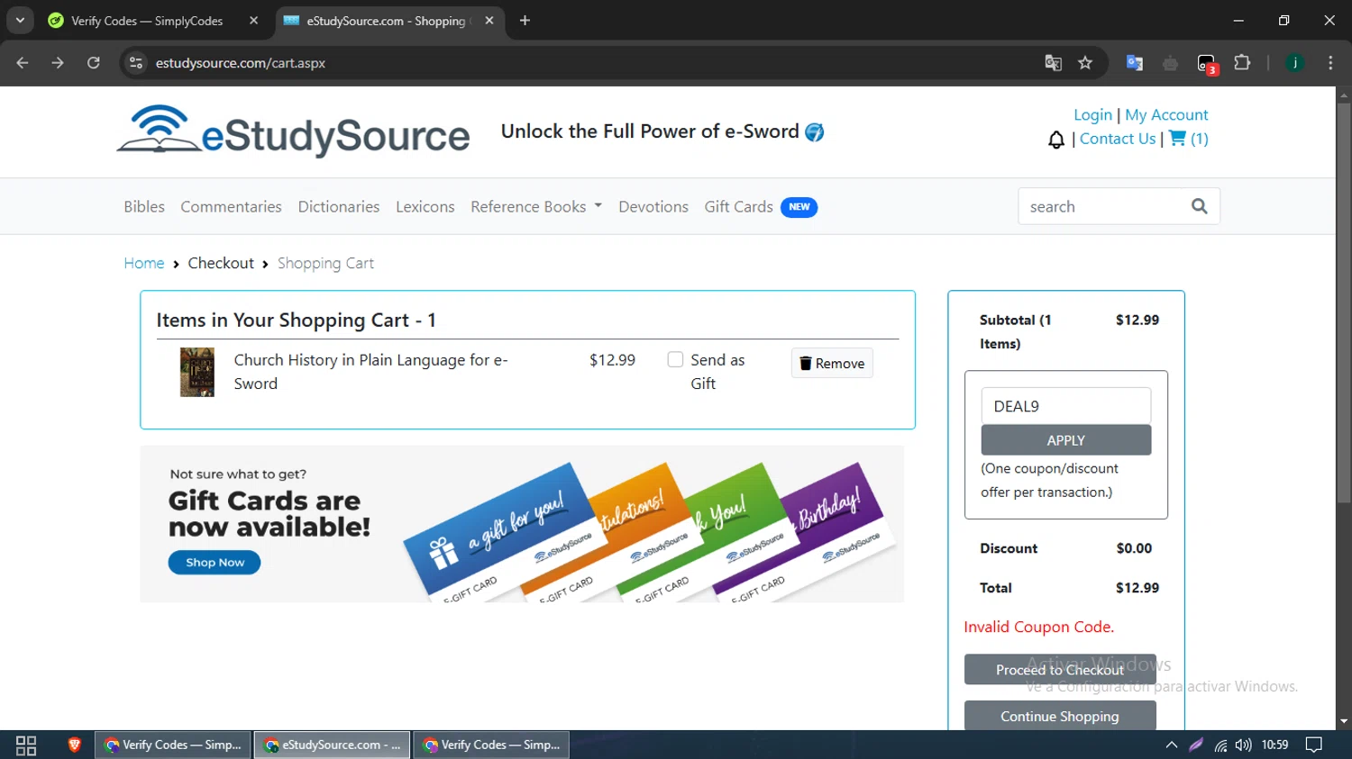Open the Dictionaries menu

point(339,206)
